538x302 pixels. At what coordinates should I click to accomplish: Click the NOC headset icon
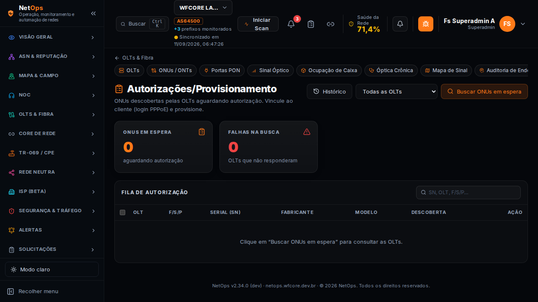[12, 95]
